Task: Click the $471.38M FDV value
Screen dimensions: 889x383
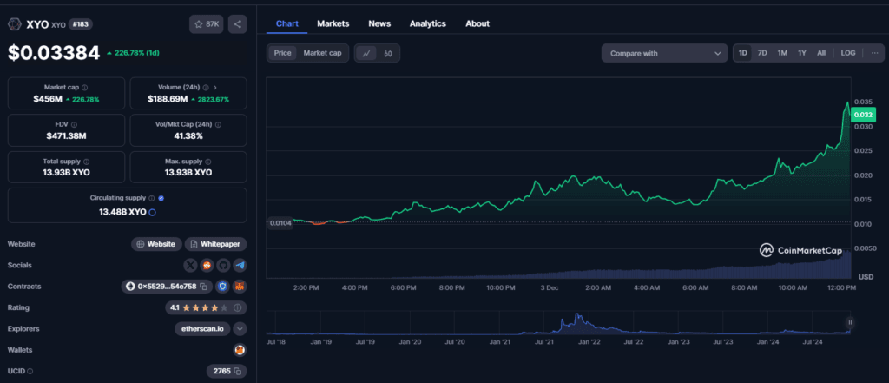Action: tap(66, 135)
